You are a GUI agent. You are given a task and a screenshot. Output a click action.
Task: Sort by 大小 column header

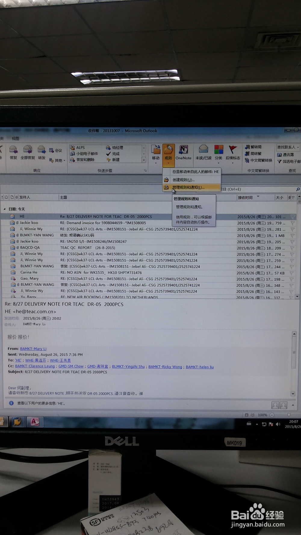point(280,198)
